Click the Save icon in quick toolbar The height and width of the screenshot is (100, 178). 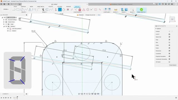[9, 4]
